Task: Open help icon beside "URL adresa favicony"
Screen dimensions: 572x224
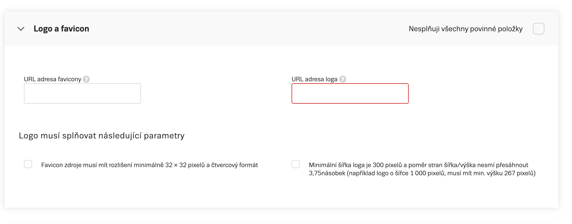Action: 86,79
